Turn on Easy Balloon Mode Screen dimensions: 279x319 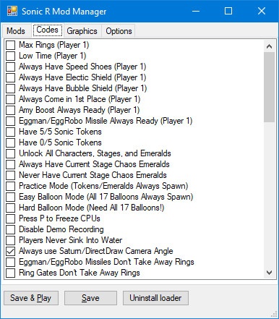pos(10,197)
